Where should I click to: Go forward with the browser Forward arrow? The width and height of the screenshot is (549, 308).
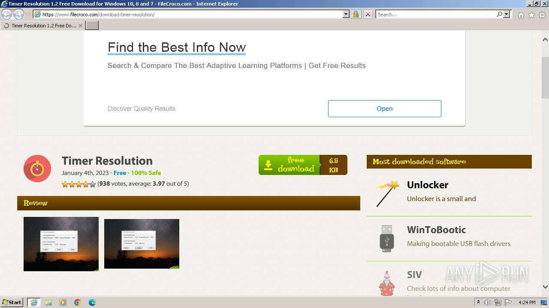point(18,14)
